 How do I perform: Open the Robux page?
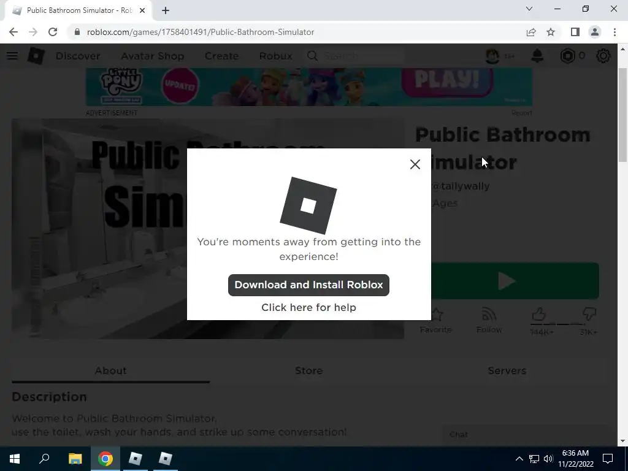point(275,56)
